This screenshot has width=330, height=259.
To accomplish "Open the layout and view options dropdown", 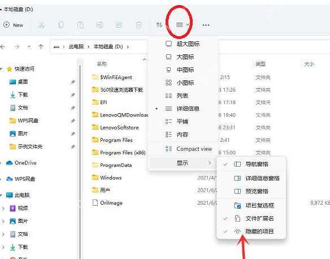I will coord(183,25).
